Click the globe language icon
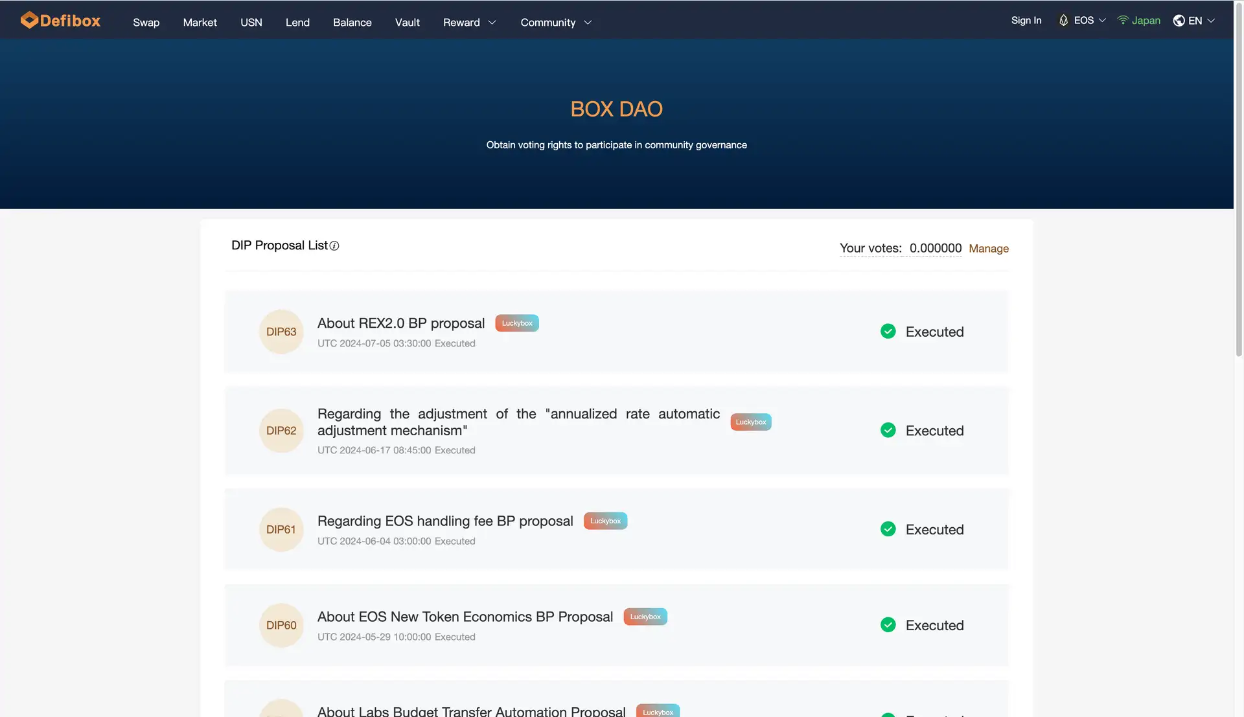The width and height of the screenshot is (1244, 717). pyautogui.click(x=1179, y=21)
